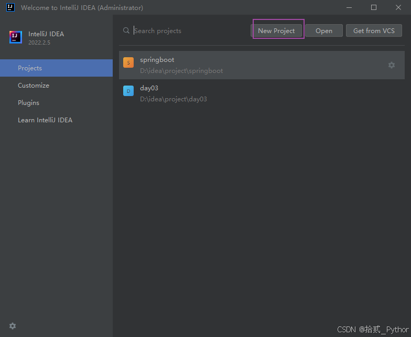Viewport: 411px width, 337px height.
Task: Open the day03 project entry
Action: point(262,93)
